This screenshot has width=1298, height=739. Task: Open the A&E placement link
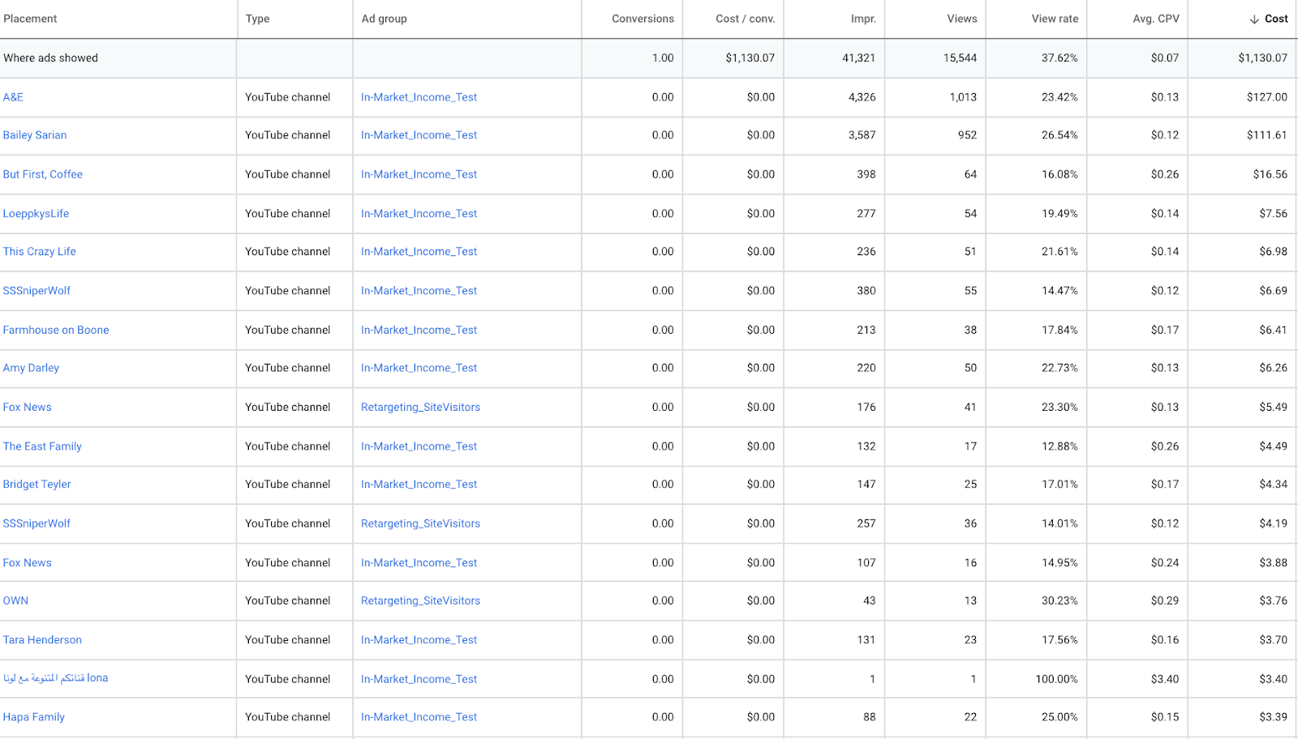(x=13, y=97)
